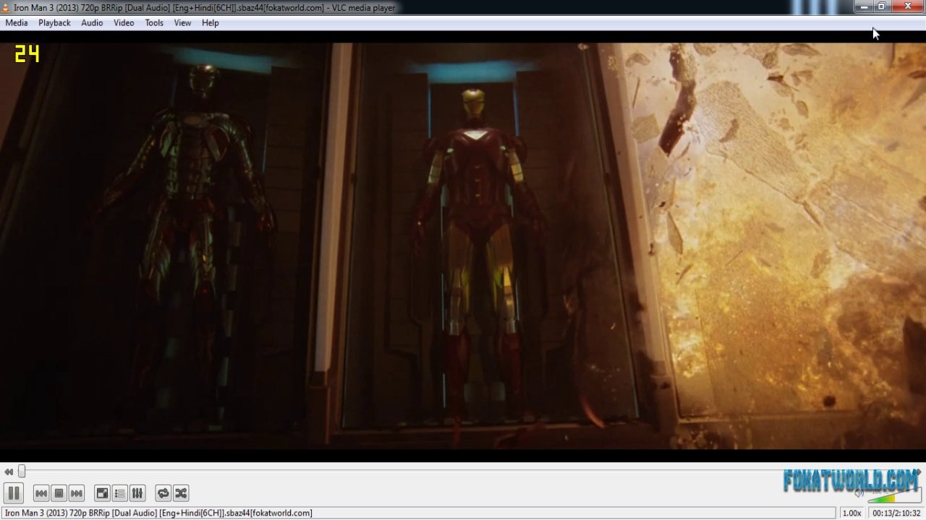Click the slower rewind arrow icon
Screen dimensions: 926x520
9,472
